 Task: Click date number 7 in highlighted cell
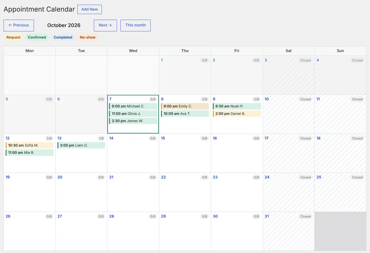tap(110, 99)
